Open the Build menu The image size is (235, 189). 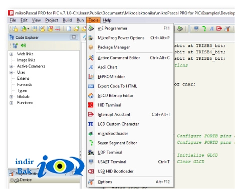67,20
